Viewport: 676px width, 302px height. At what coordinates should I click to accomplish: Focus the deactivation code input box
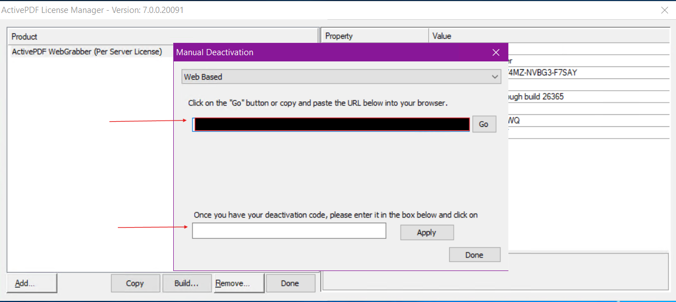[289, 230]
